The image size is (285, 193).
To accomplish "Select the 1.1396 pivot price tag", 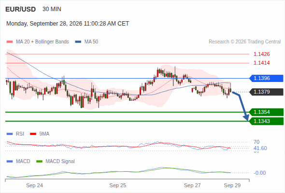I will click(266, 79).
